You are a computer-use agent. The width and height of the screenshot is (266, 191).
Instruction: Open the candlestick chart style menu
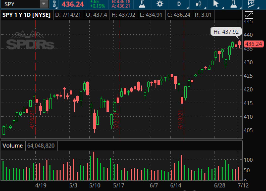click(198, 4)
